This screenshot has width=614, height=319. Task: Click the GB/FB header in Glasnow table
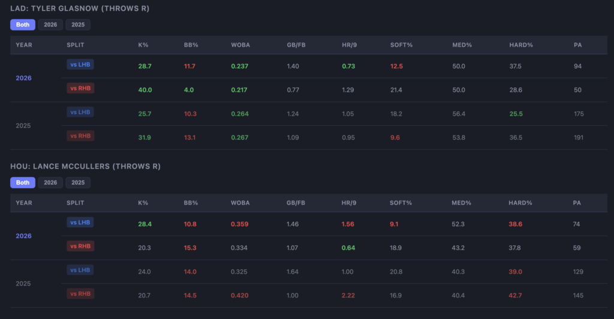[296, 45]
